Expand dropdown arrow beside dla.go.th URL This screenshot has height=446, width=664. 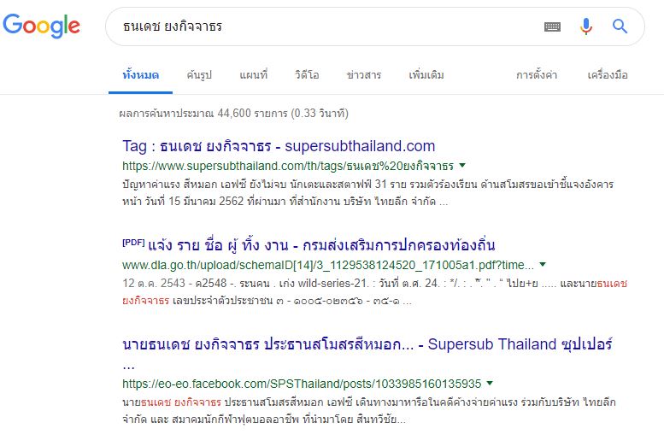pos(543,265)
